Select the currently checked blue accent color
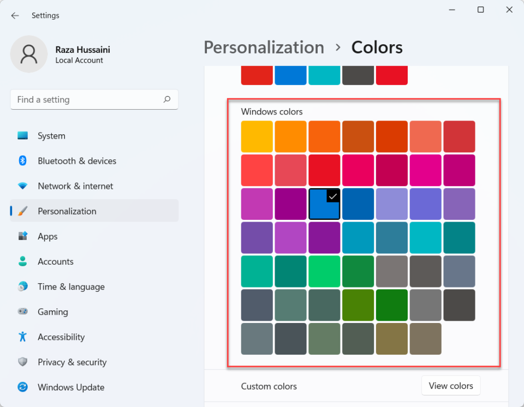Screen dimensions: 524x407 tap(324, 203)
